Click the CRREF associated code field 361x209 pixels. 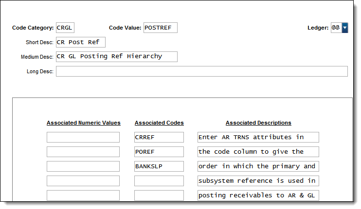click(x=159, y=137)
